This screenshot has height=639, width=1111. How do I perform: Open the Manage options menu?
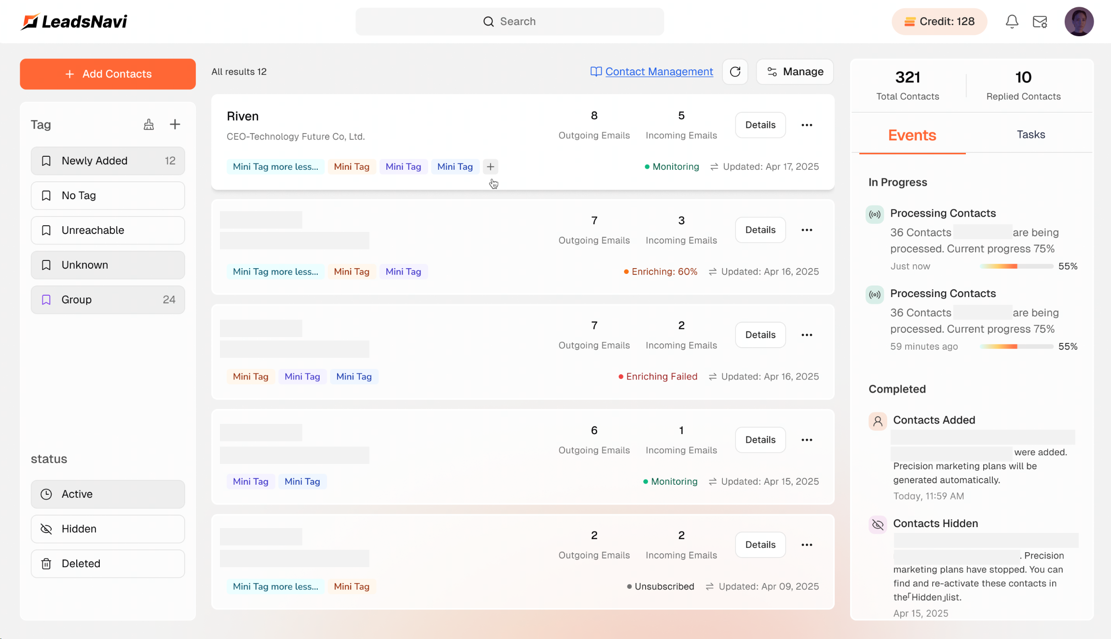(795, 72)
